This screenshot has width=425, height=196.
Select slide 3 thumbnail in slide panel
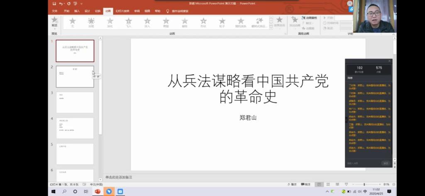coord(75,102)
